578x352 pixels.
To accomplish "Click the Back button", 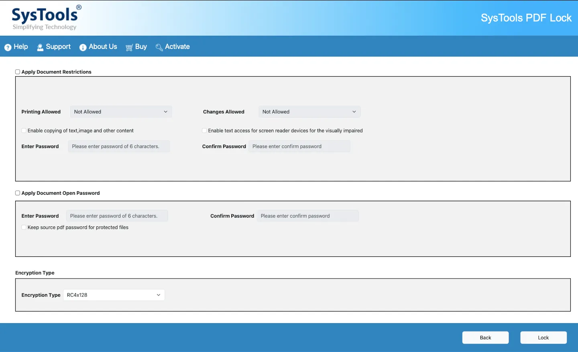I will point(485,338).
